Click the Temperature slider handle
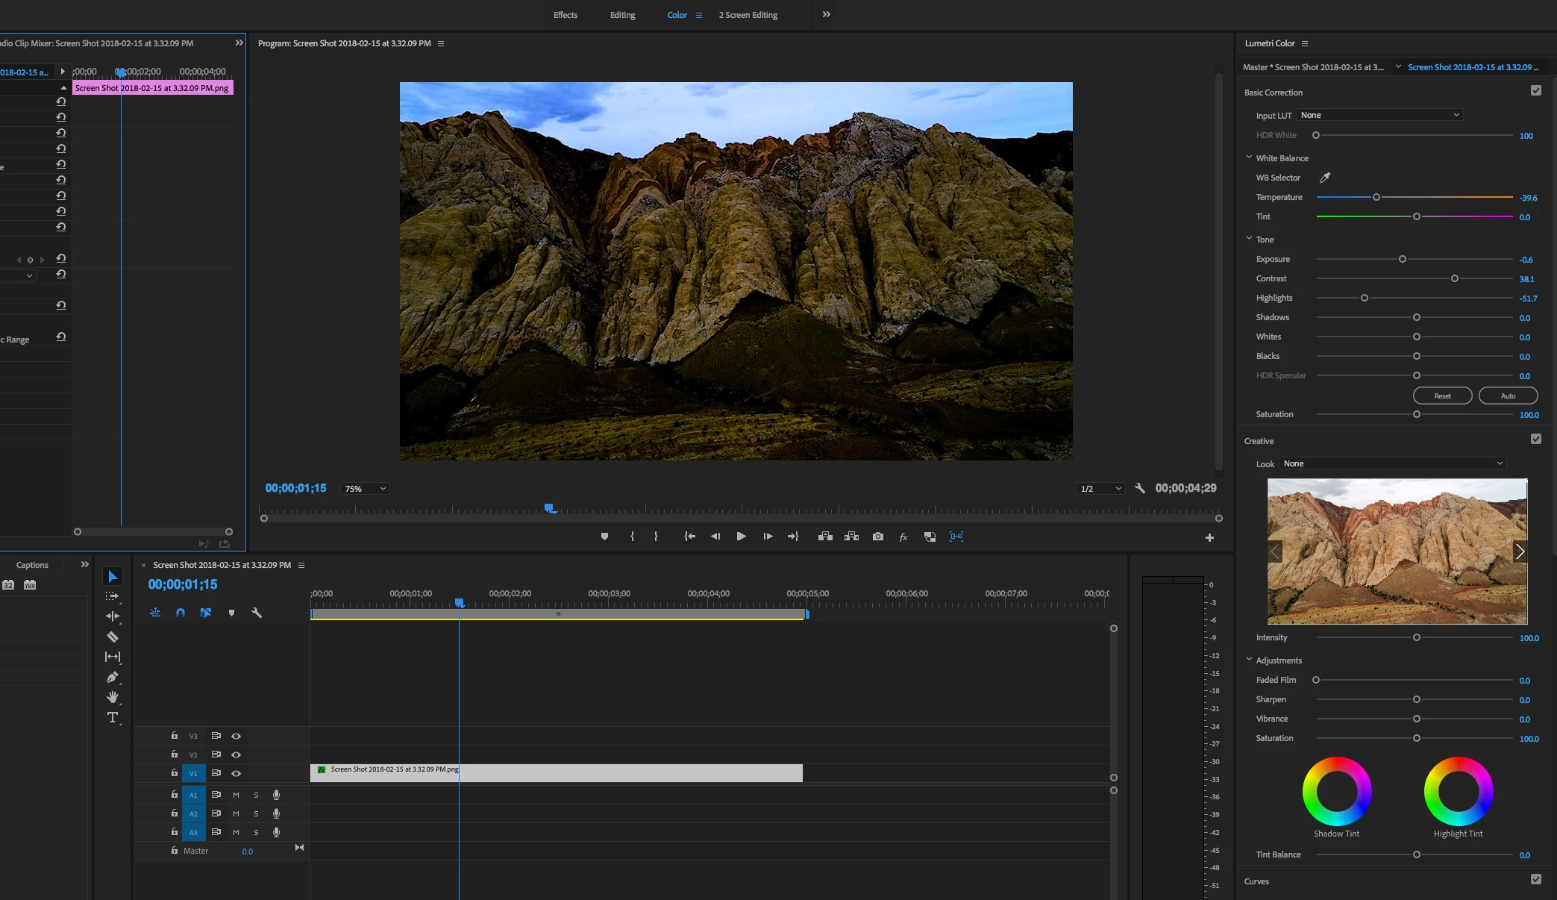The image size is (1557, 900). [x=1376, y=197]
